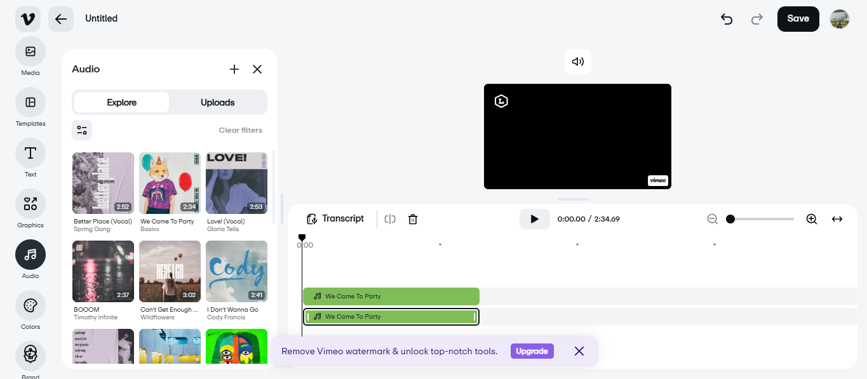Image resolution: width=867 pixels, height=379 pixels.
Task: Click artist name Basixx
Action: click(x=150, y=229)
